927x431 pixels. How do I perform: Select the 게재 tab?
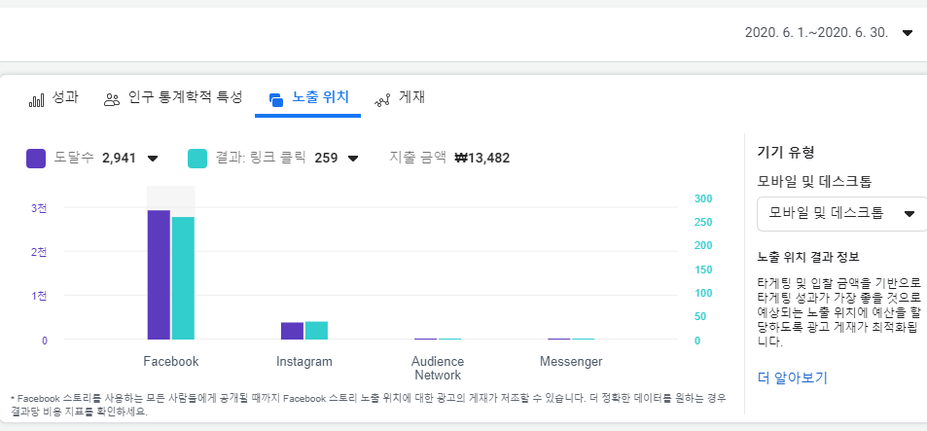[x=400, y=98]
